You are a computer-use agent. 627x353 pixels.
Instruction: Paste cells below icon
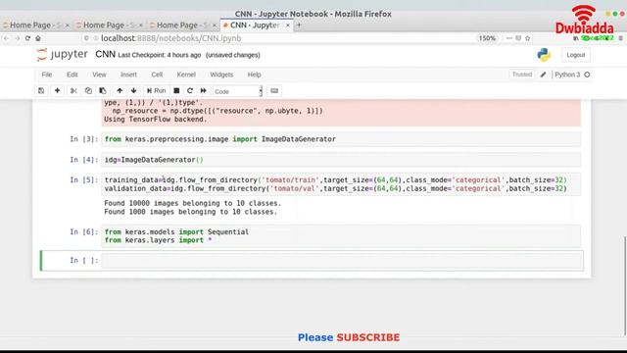103,91
